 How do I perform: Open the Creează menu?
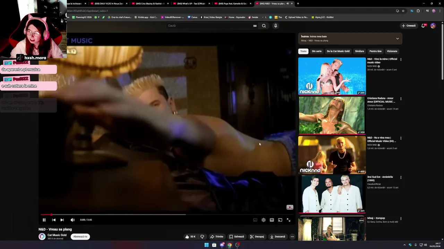point(409,26)
